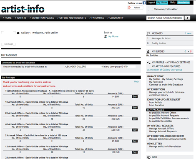
Task: Select BUY PACKAGES sidebar heading
Action: pos(168,110)
